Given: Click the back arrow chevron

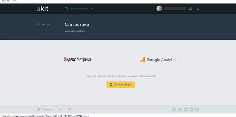Looking at the screenshot, I should coord(38,24).
